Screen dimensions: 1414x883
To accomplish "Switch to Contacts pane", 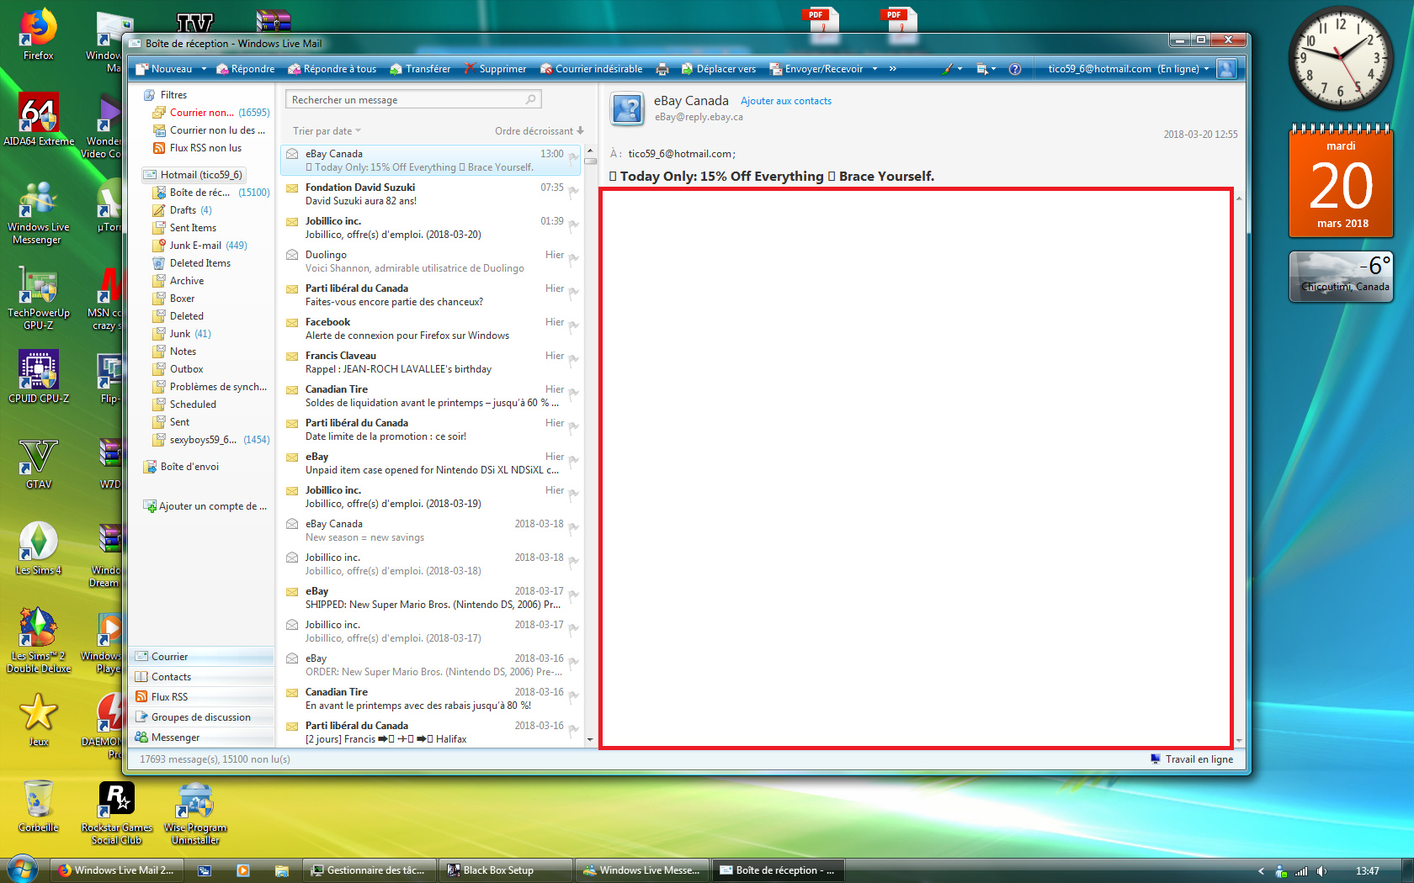I will pos(202,677).
